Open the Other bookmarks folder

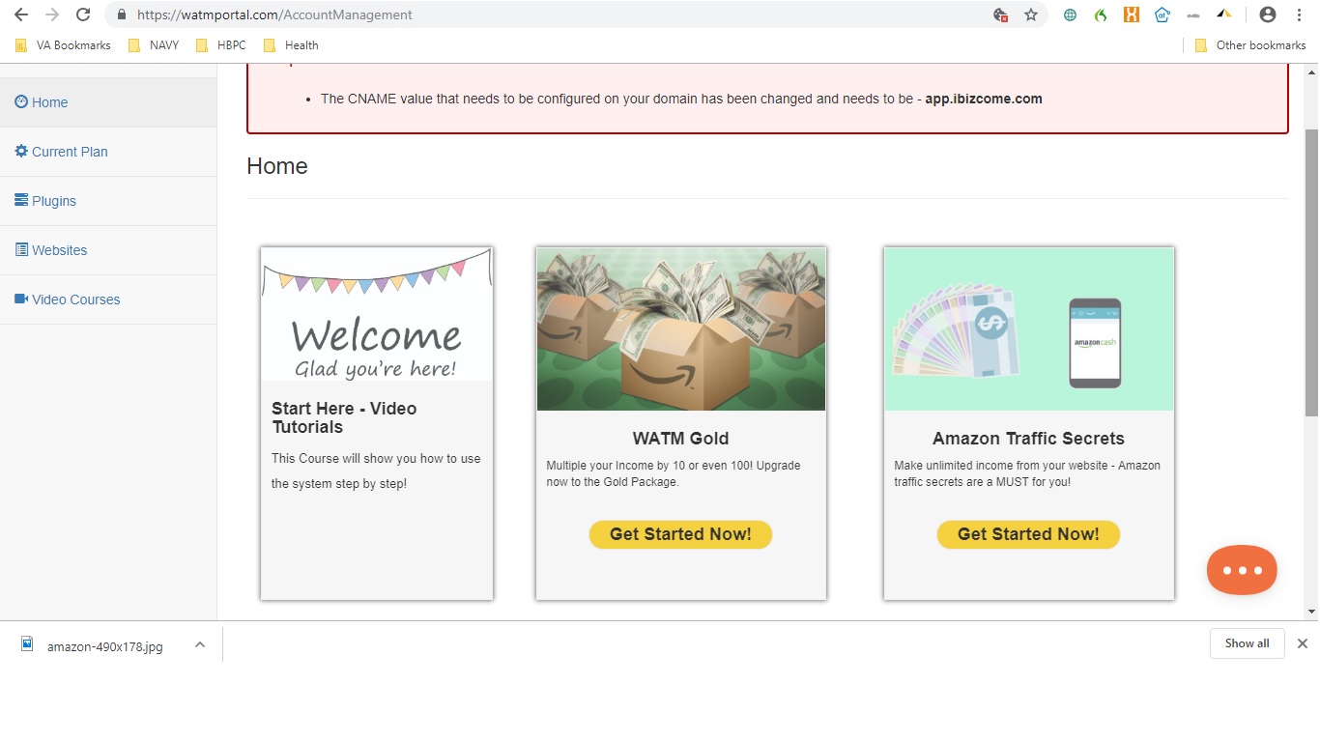pos(1250,45)
